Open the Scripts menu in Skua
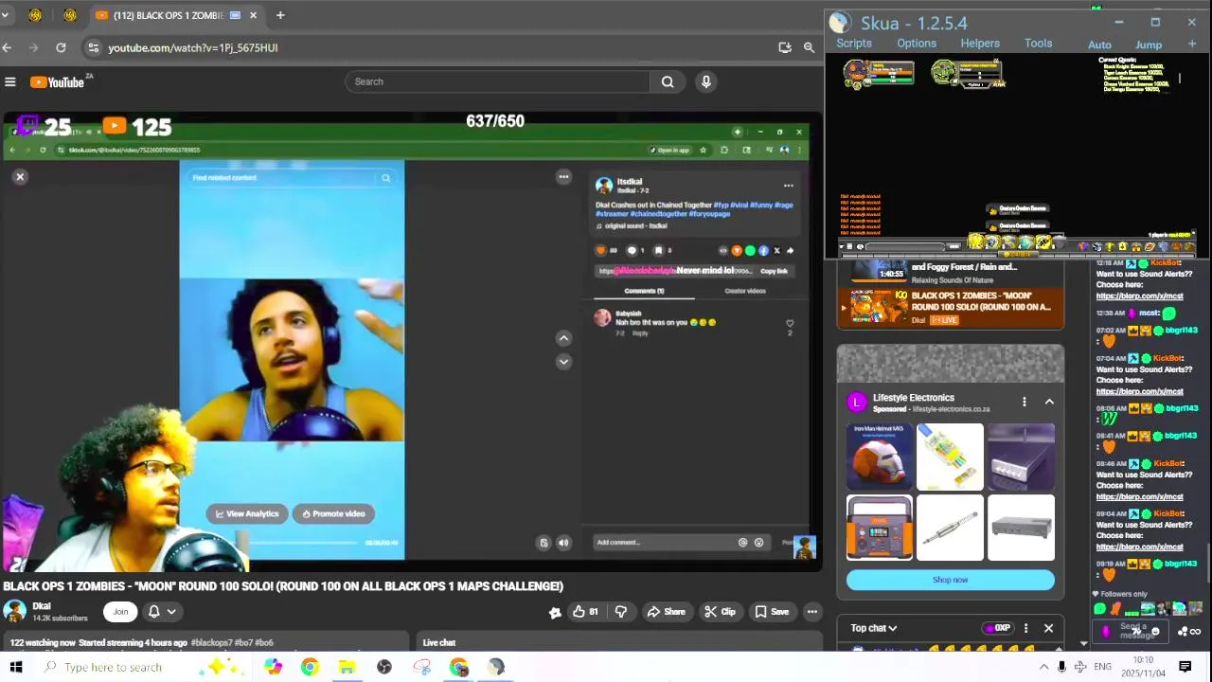 click(x=854, y=44)
